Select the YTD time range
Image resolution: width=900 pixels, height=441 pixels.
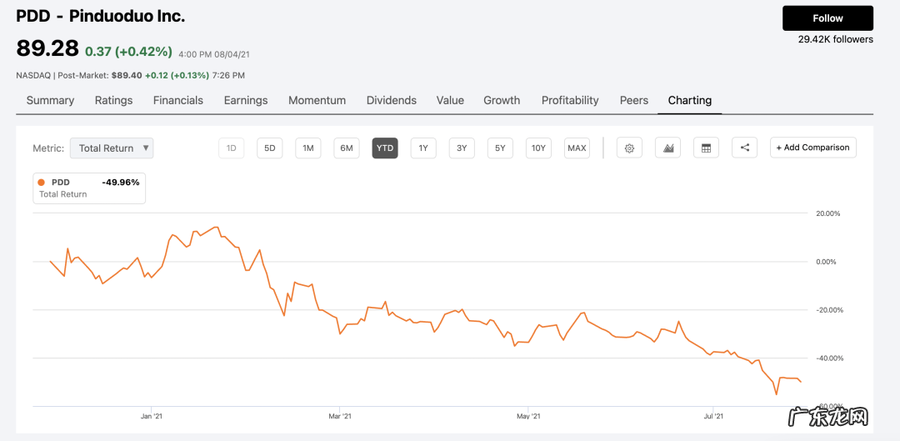(384, 148)
